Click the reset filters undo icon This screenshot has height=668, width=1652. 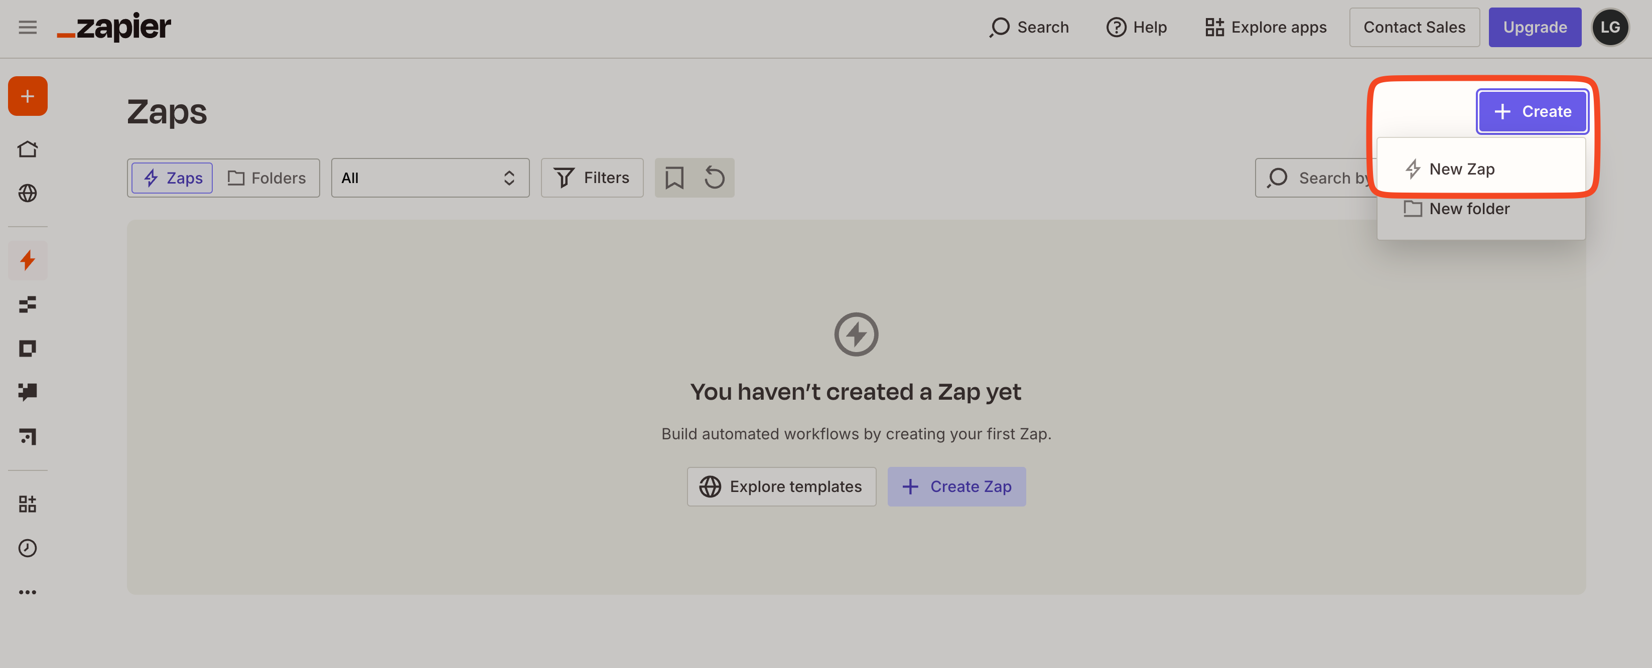click(x=715, y=178)
